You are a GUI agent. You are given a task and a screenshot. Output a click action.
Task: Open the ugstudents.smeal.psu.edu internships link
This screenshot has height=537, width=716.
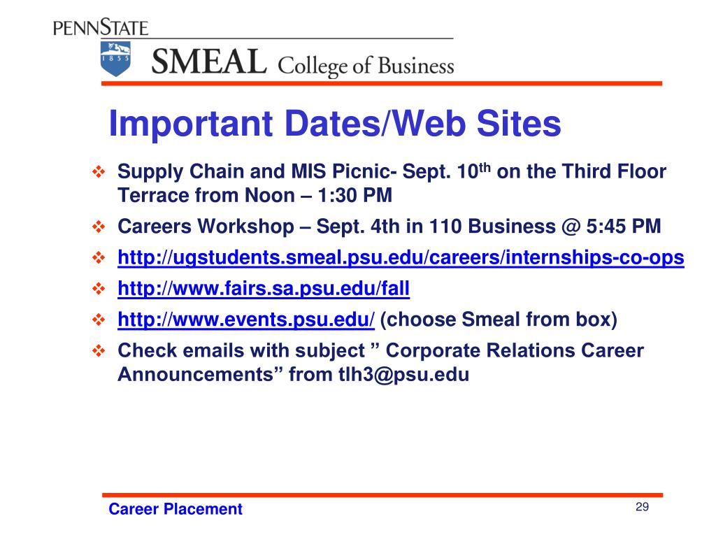pos(401,257)
